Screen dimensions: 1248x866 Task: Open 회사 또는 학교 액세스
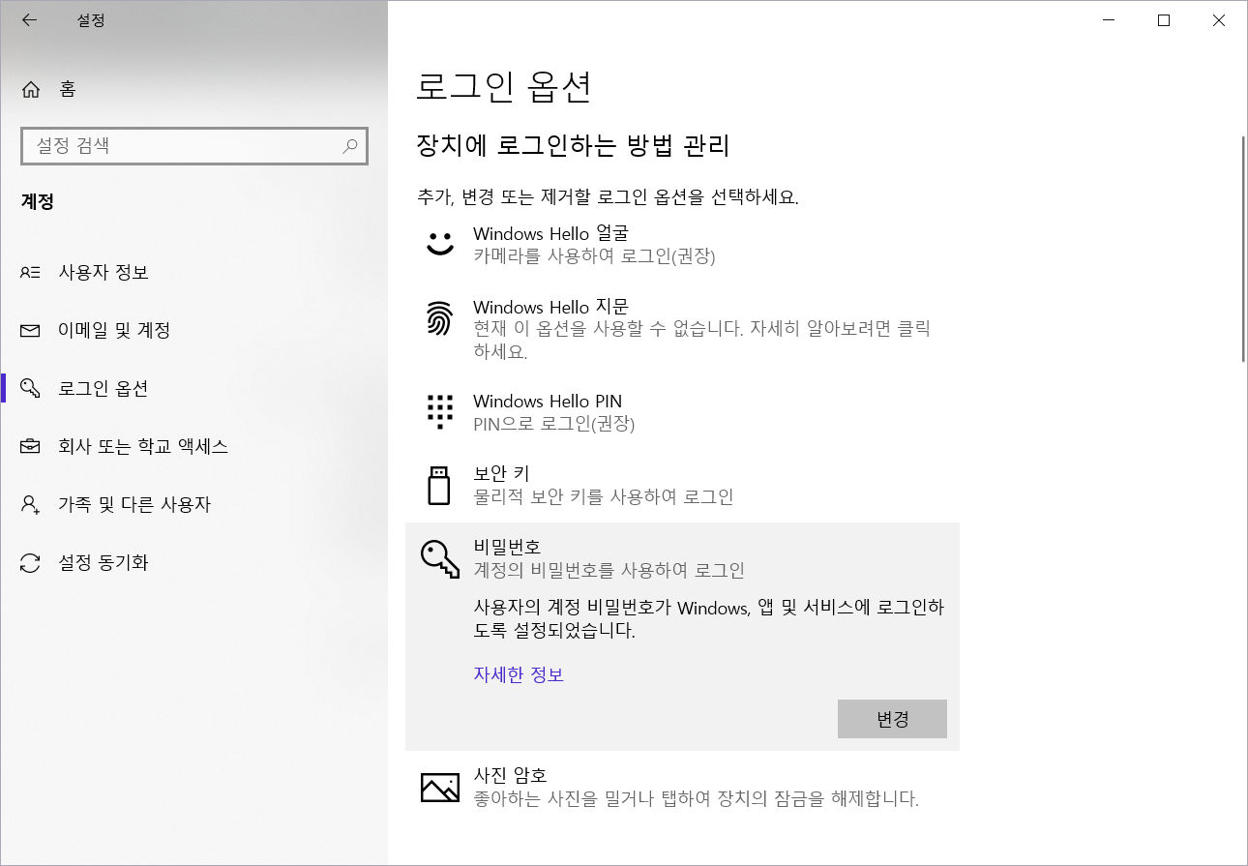coord(193,446)
